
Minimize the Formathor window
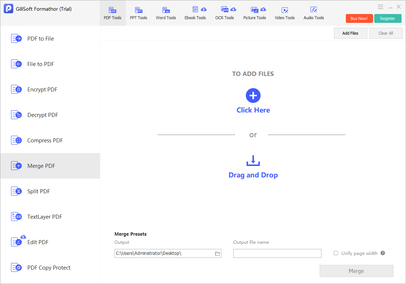[390, 7]
